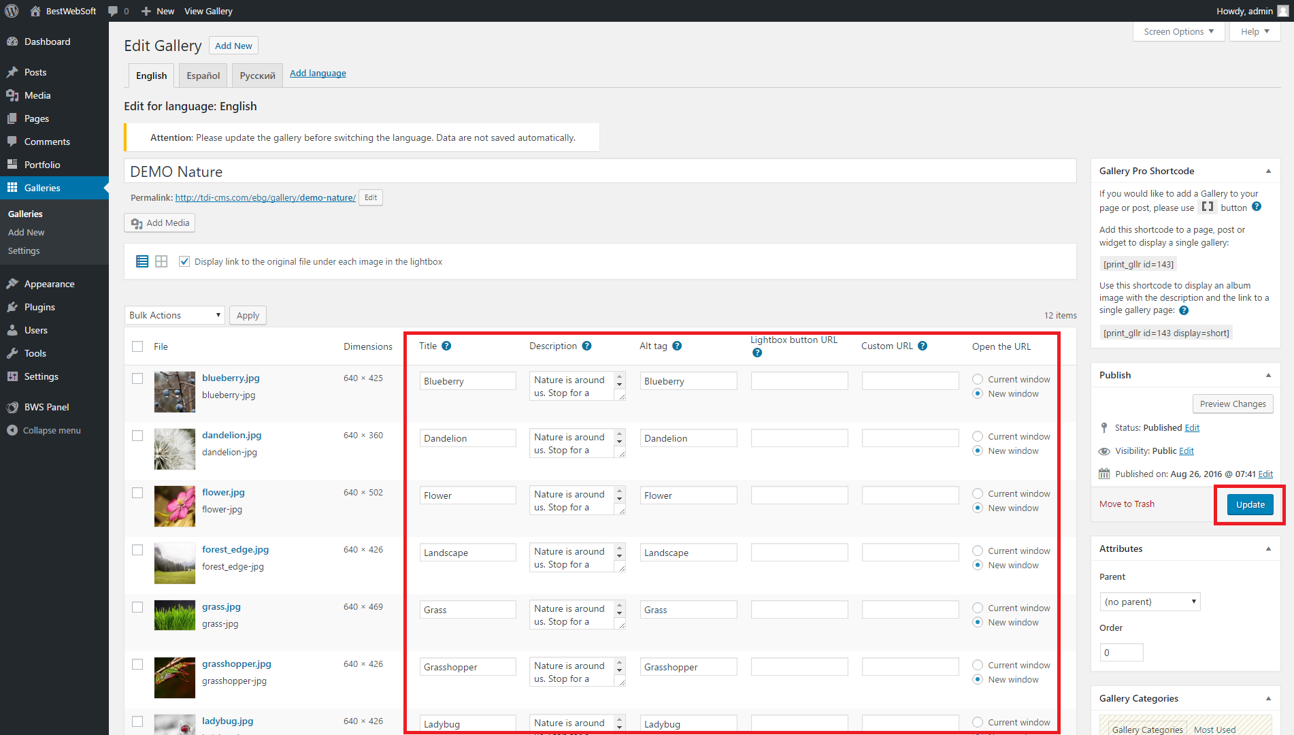Select New window for dandelion row

(978, 451)
